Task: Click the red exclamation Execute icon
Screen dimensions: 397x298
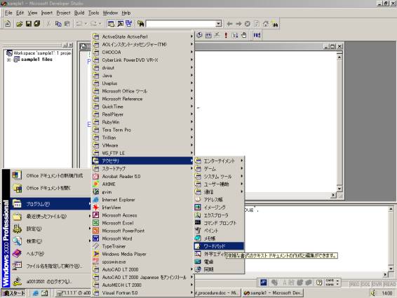Action: tap(226, 35)
